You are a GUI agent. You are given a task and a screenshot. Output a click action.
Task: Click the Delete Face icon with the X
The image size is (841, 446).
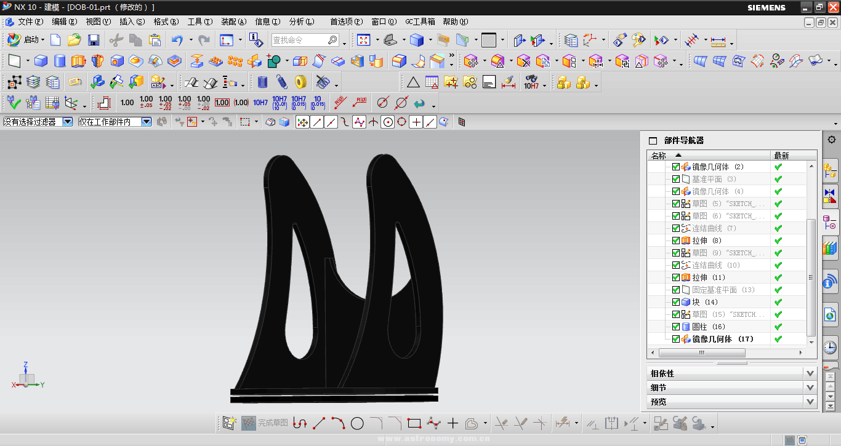[523, 61]
